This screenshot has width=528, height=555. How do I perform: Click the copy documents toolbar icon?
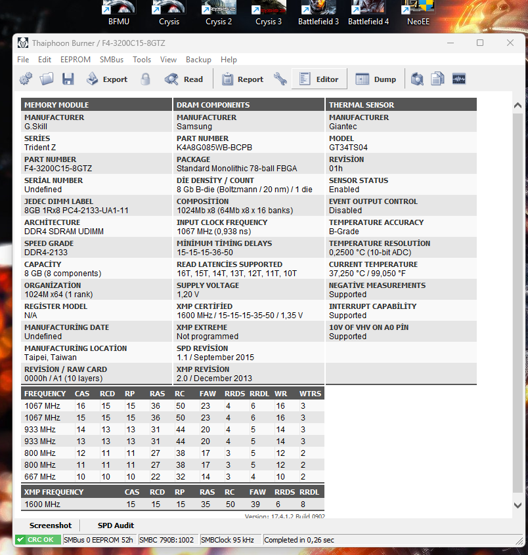click(437, 79)
